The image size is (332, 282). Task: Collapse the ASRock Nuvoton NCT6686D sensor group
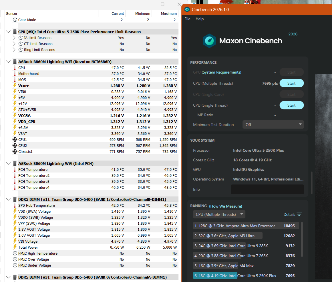click(x=8, y=62)
